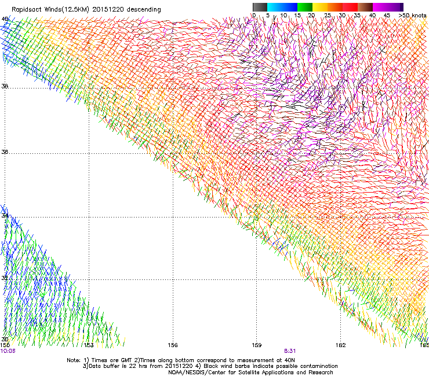Screen dimensions: 429x376
Task: Click the '45' legend scale number
Action: [387, 15]
